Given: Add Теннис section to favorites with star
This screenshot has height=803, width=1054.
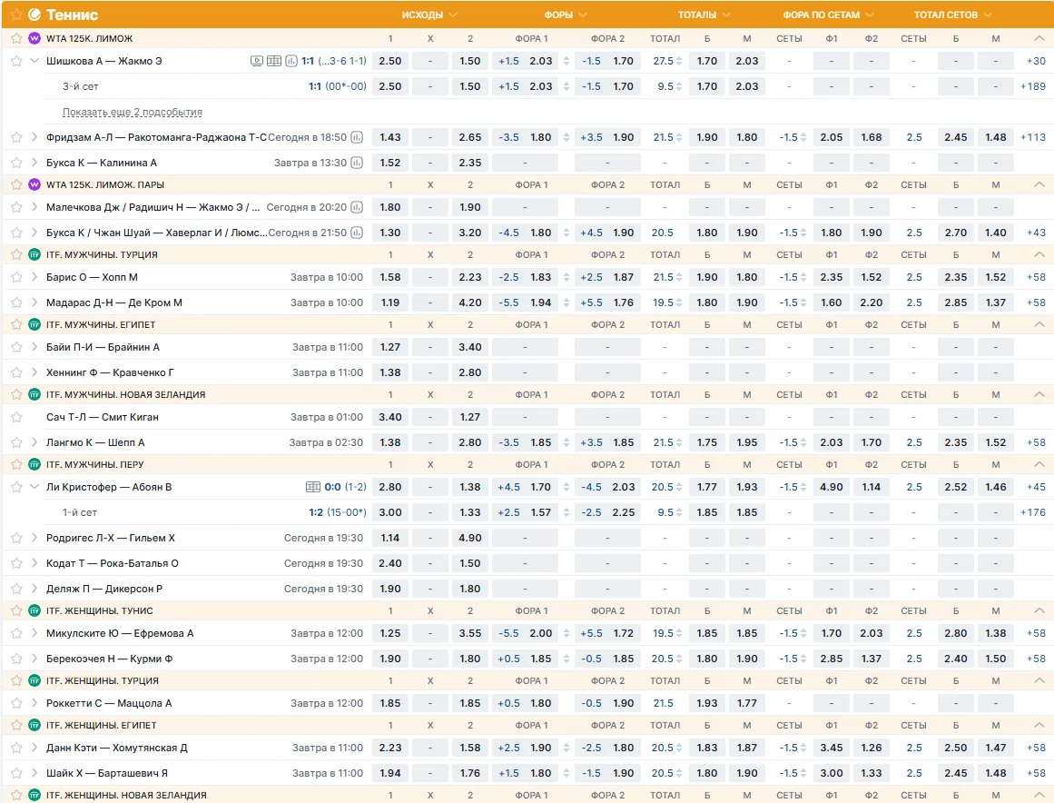Looking at the screenshot, I should click(x=16, y=15).
